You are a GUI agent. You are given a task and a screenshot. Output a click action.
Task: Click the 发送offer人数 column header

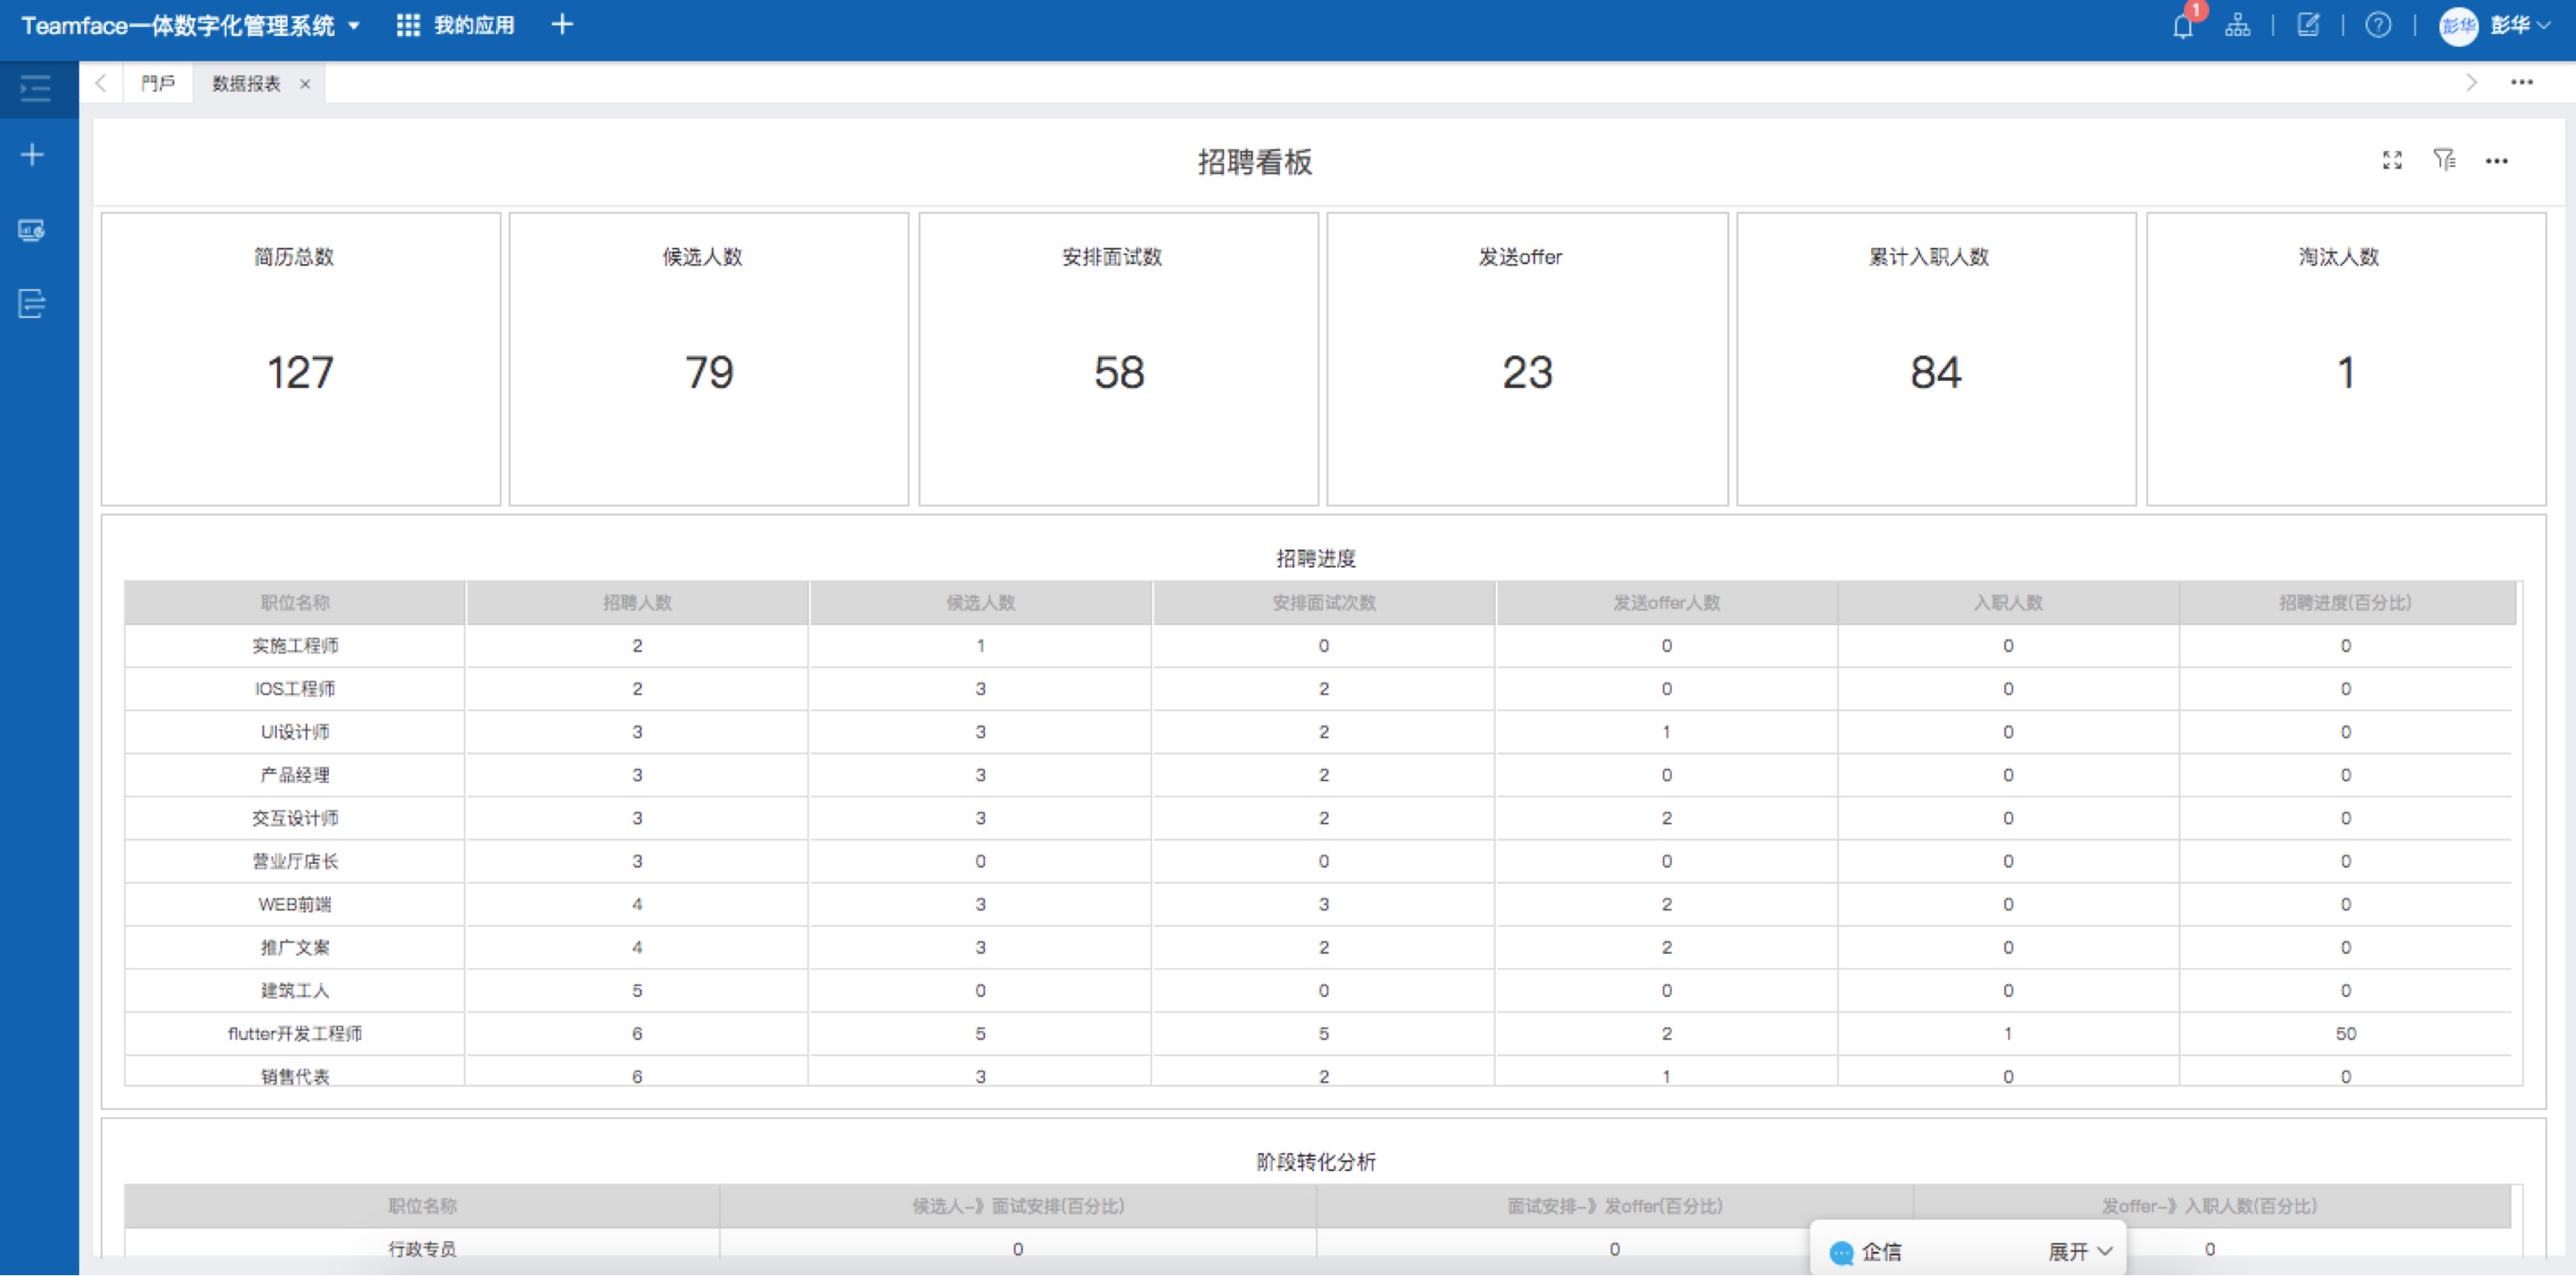point(1666,603)
